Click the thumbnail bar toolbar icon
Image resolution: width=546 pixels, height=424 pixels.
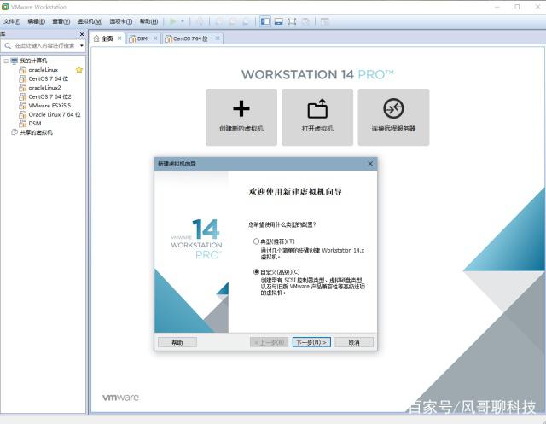coord(278,20)
